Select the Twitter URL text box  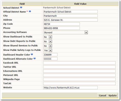click(79, 67)
